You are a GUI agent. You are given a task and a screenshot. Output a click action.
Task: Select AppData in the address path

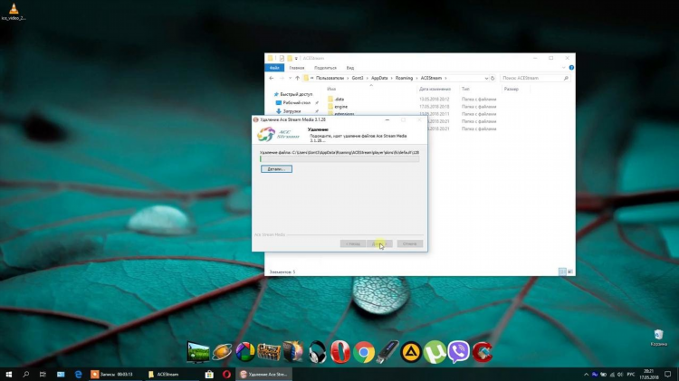coord(379,78)
